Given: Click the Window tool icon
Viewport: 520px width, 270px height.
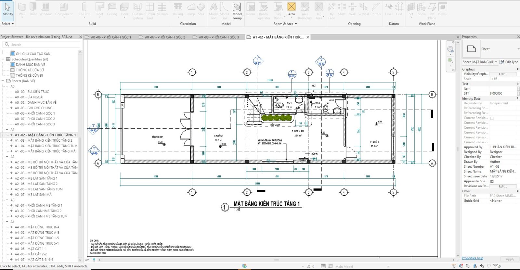Looking at the screenshot, I should click(x=45, y=7).
